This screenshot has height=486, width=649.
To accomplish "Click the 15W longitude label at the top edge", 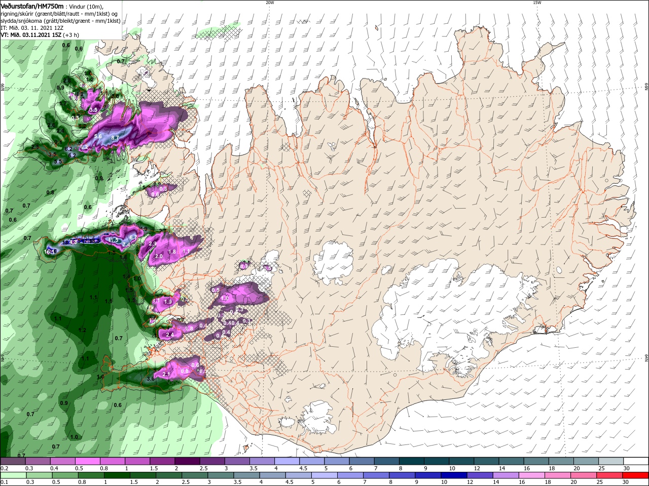I will (536, 3).
